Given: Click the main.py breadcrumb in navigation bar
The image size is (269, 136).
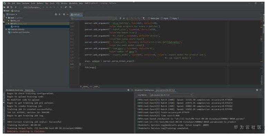Looking at the screenshot, I should click(x=16, y=11).
